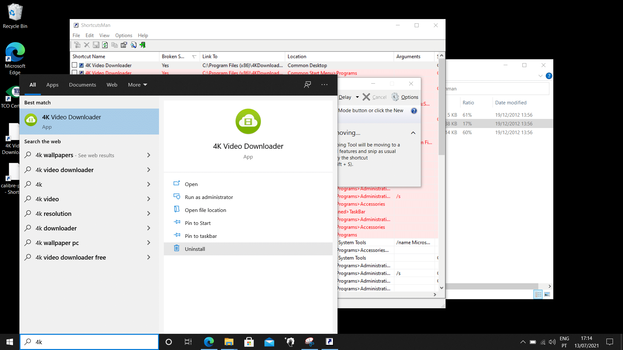This screenshot has width=623, height=350.
Task: Select the 4K Video Downloader best match result
Action: [89, 122]
